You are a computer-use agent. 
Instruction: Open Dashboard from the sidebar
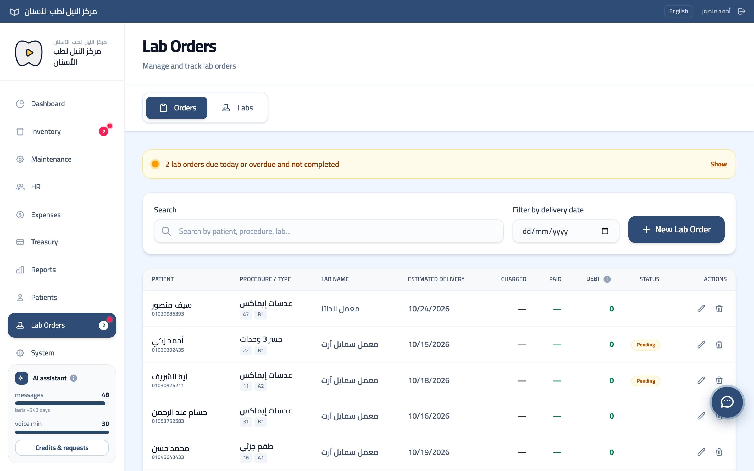(x=62, y=104)
